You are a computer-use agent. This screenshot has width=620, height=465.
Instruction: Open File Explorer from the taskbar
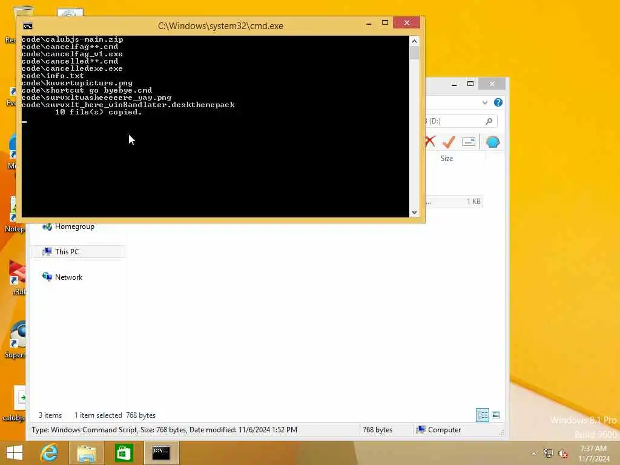click(86, 453)
